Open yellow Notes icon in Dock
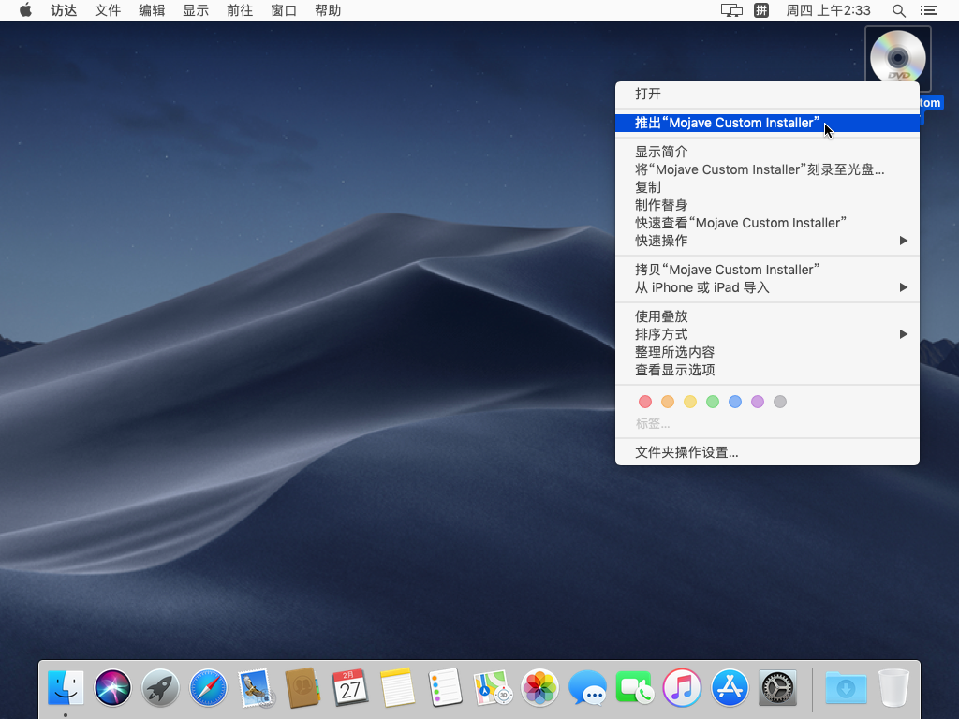 pyautogui.click(x=397, y=687)
